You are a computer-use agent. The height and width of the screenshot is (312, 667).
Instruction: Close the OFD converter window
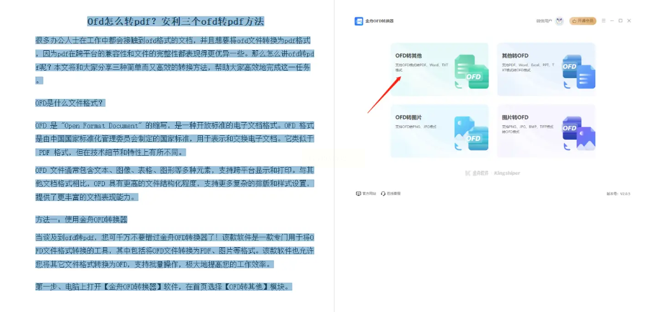pos(629,21)
